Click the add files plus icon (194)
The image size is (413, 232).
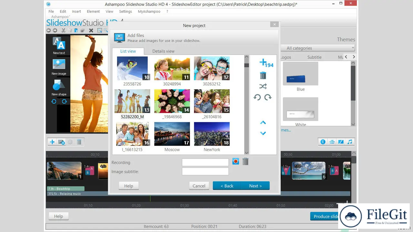pos(266,63)
